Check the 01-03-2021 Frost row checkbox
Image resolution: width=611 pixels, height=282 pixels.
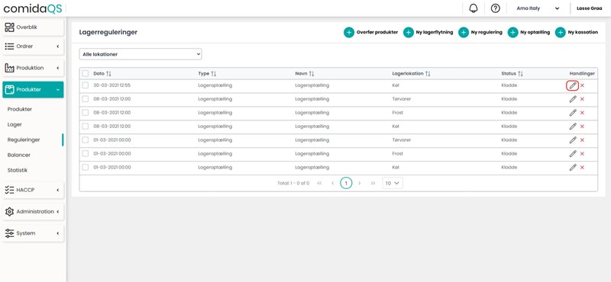[x=86, y=153]
